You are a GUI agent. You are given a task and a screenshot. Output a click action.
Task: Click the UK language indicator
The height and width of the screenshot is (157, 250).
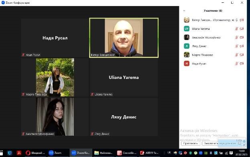coord(169,153)
